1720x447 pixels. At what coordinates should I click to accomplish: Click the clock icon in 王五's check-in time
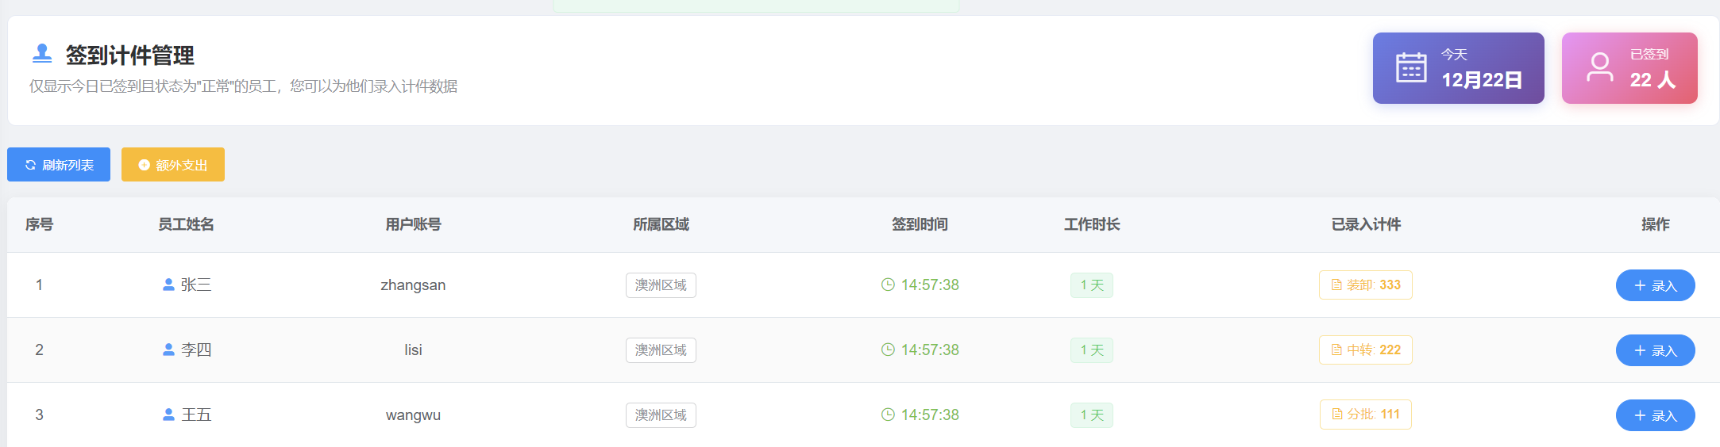(x=888, y=415)
